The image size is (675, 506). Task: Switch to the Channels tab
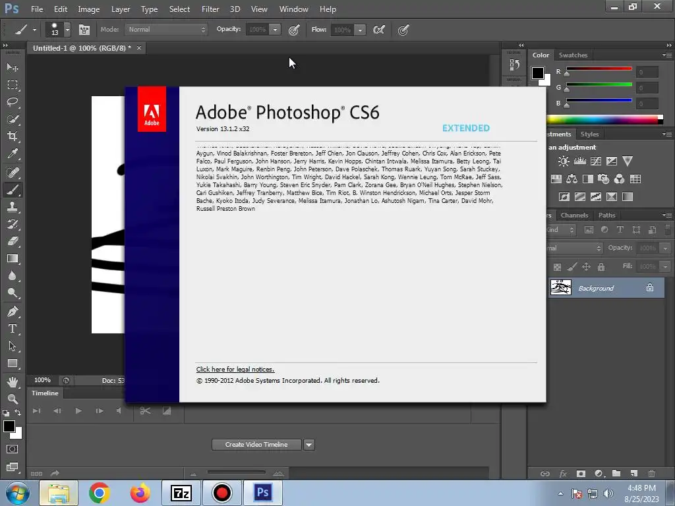(574, 215)
